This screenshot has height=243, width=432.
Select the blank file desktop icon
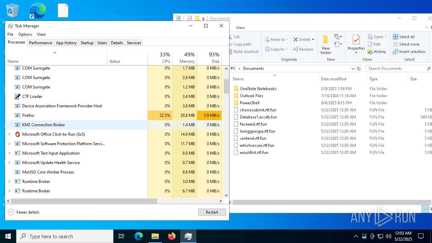click(x=63, y=10)
